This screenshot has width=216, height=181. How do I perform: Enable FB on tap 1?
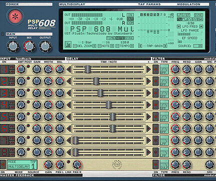click(x=12, y=67)
